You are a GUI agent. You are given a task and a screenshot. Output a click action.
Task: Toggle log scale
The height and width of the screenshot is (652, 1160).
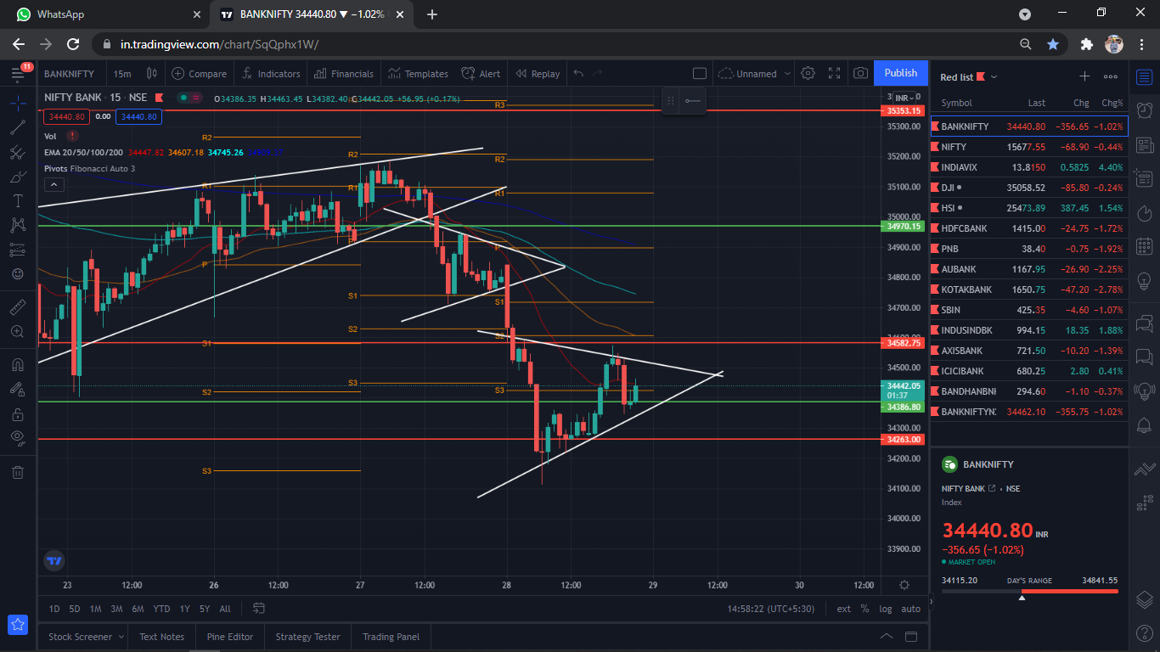point(886,609)
